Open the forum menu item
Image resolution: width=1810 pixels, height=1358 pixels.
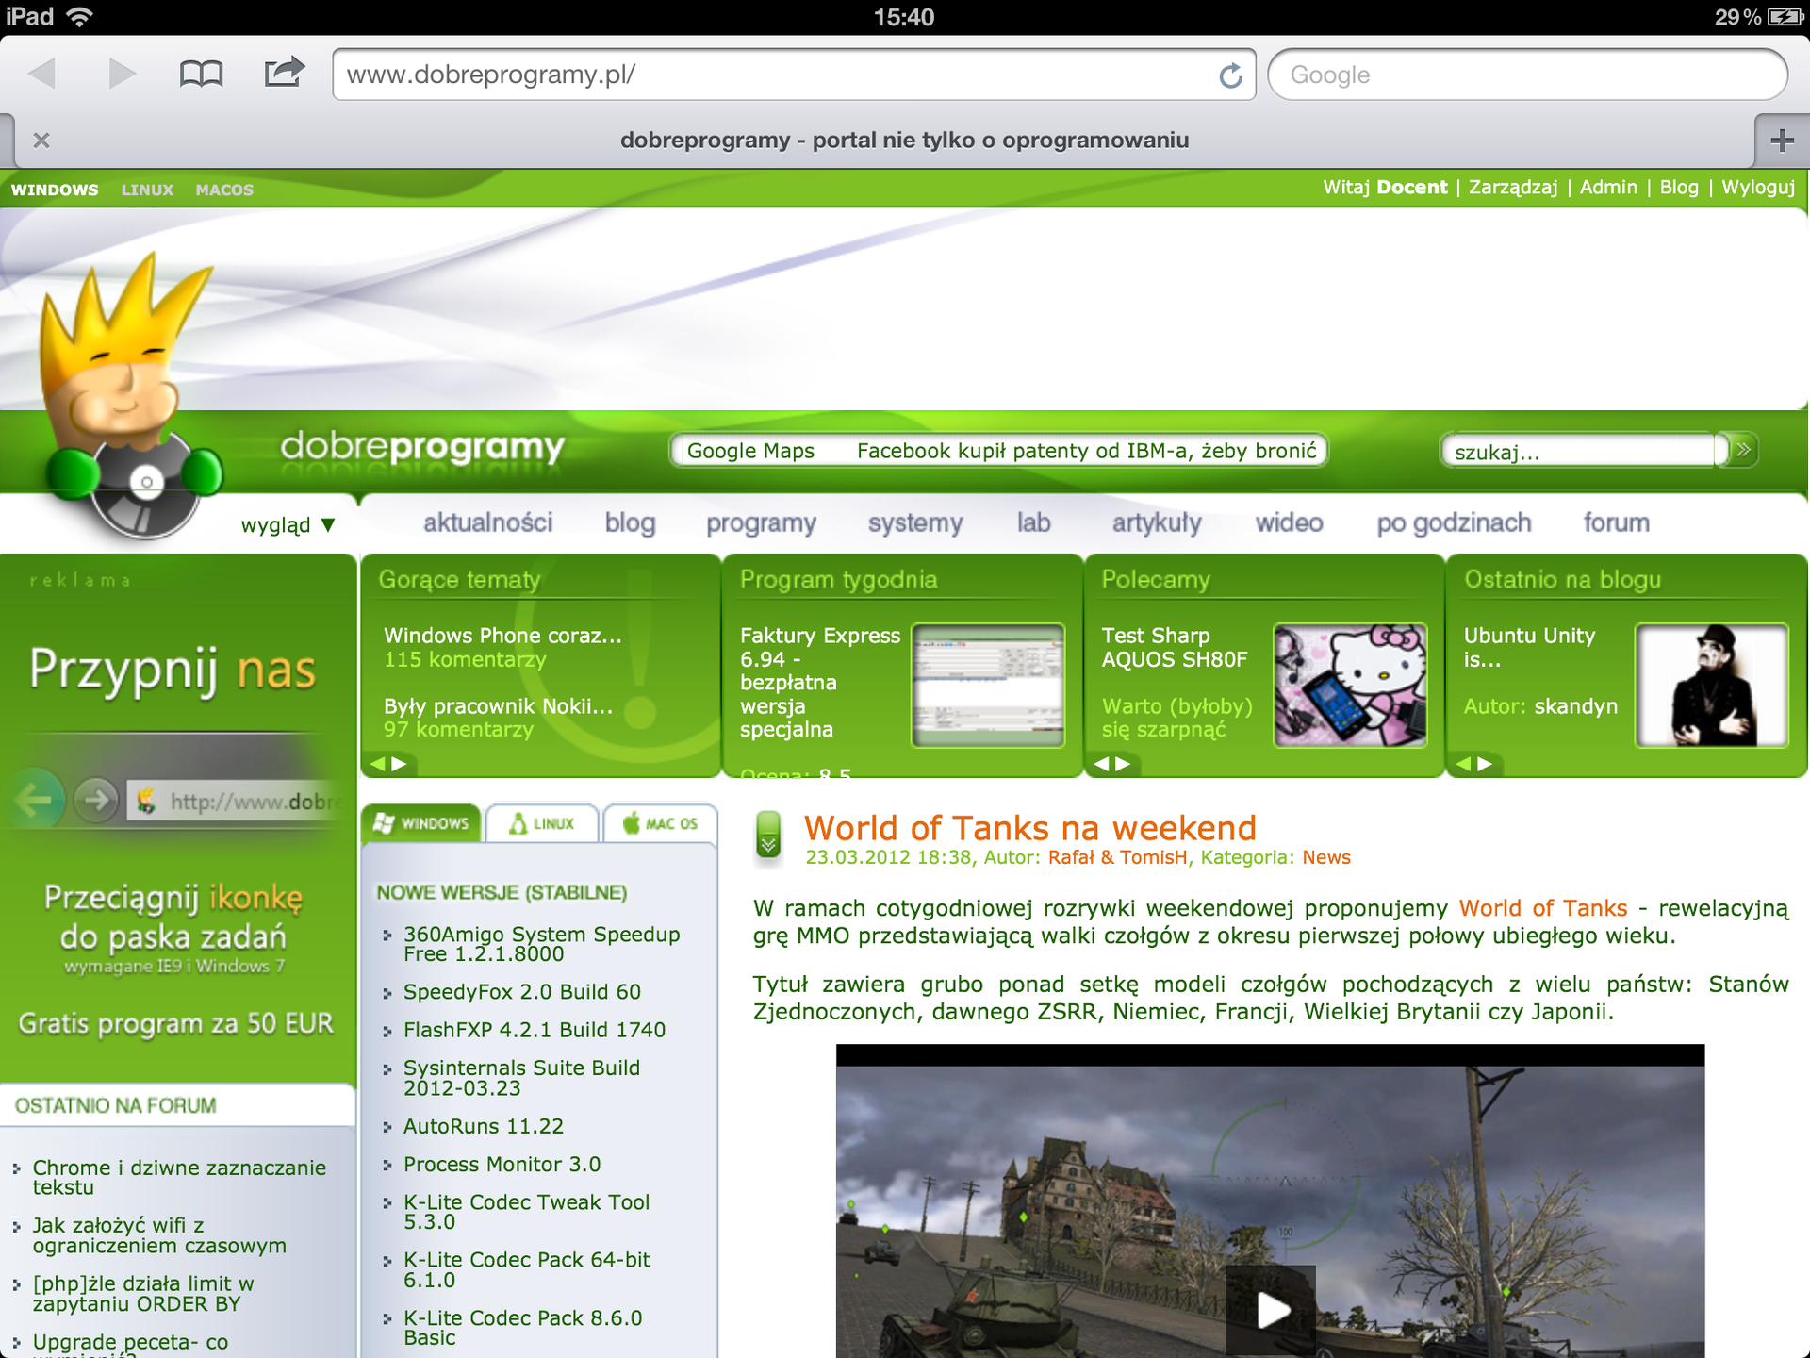1616,522
